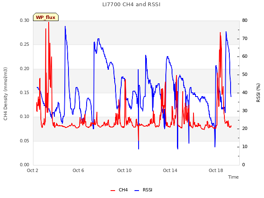Click the CH4 Density (mmol/m3) axis label
264x198 pixels.
[5, 94]
